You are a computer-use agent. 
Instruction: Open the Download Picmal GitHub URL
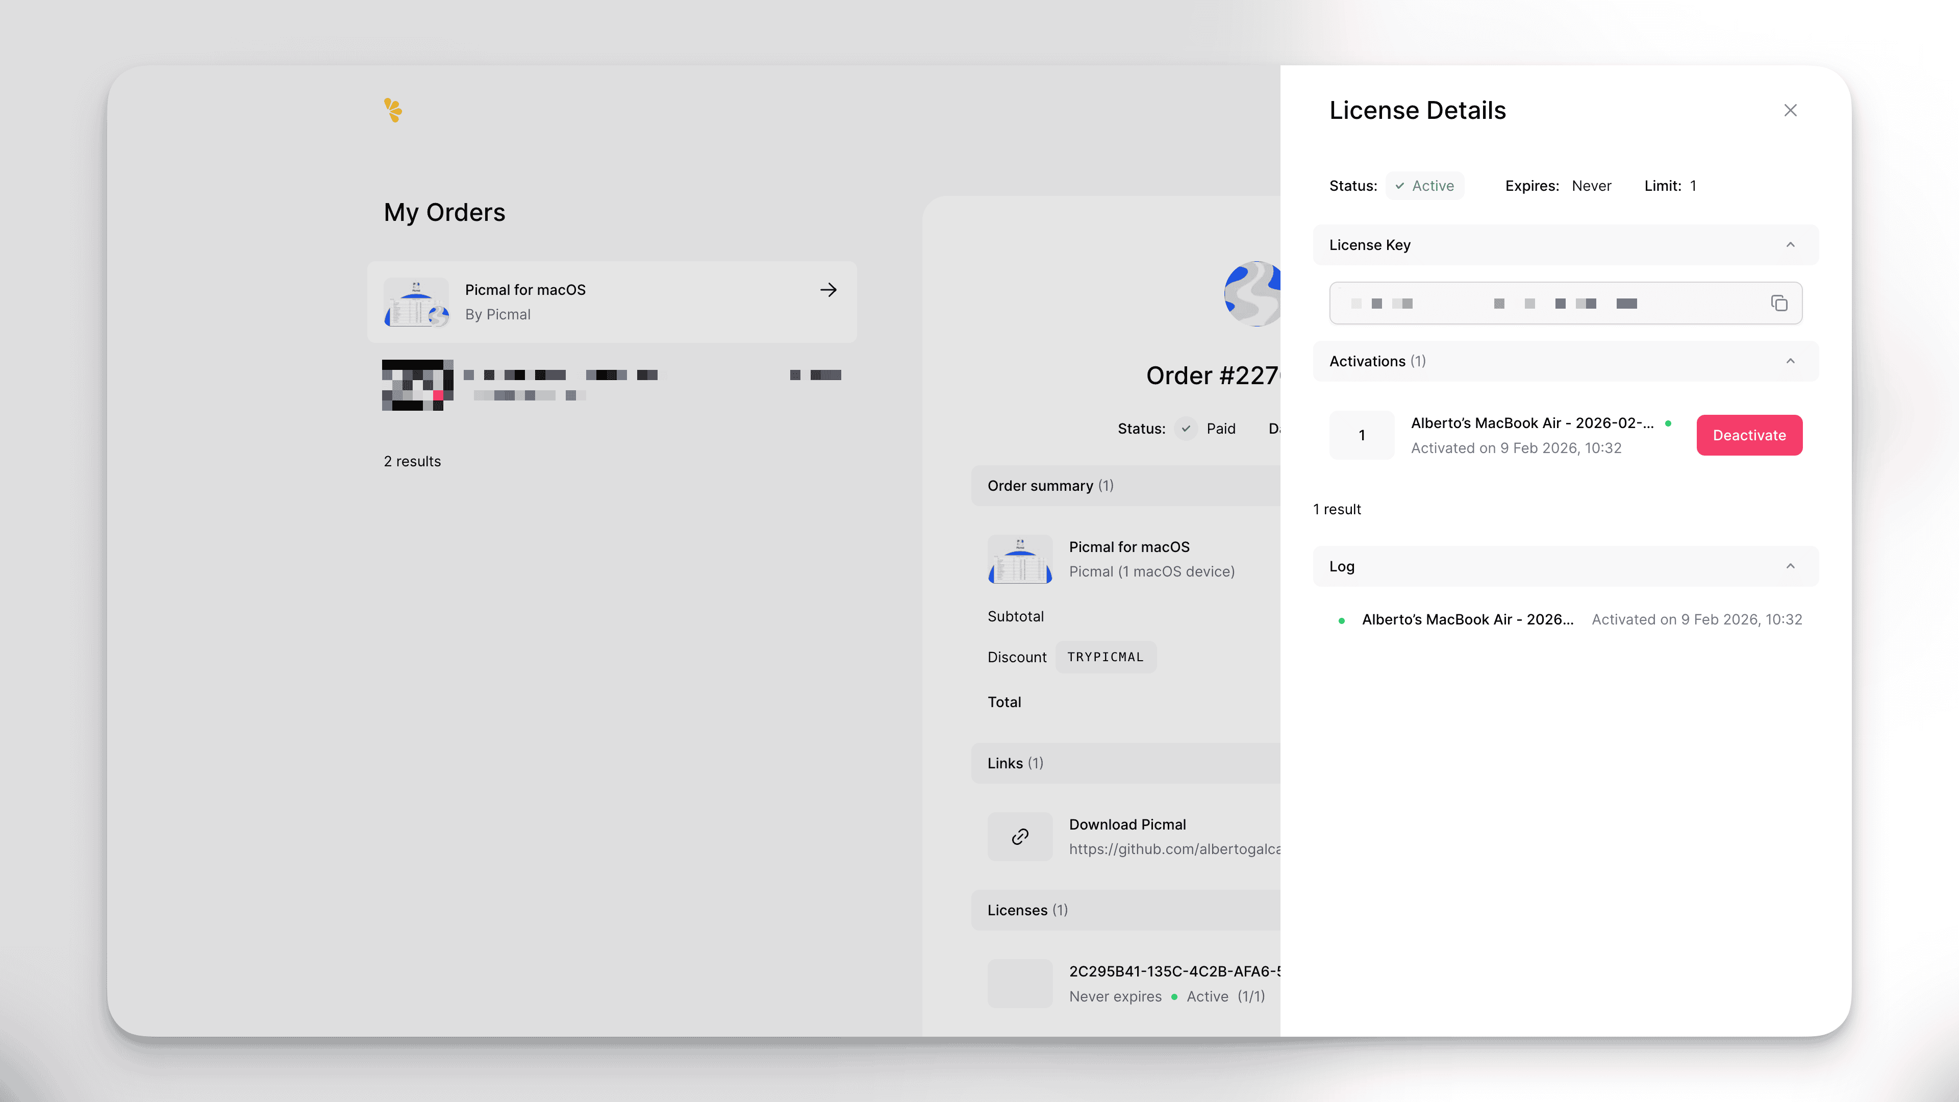[1174, 849]
